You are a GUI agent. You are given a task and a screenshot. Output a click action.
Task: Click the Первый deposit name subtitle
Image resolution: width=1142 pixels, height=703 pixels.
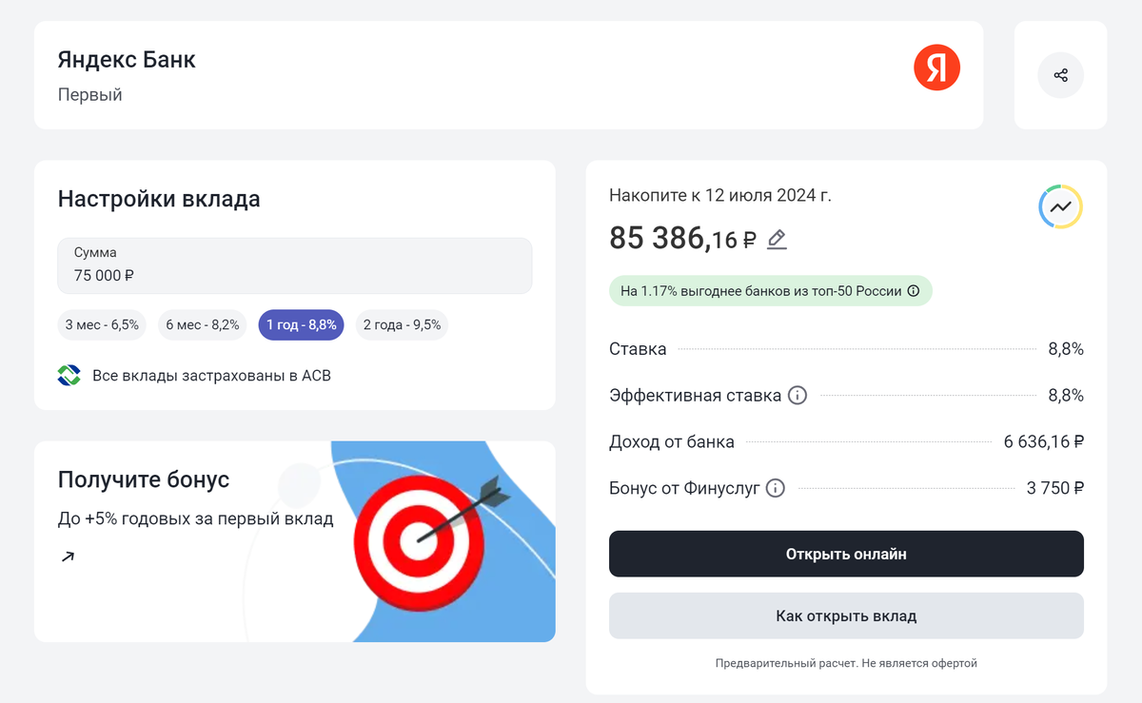pyautogui.click(x=90, y=95)
